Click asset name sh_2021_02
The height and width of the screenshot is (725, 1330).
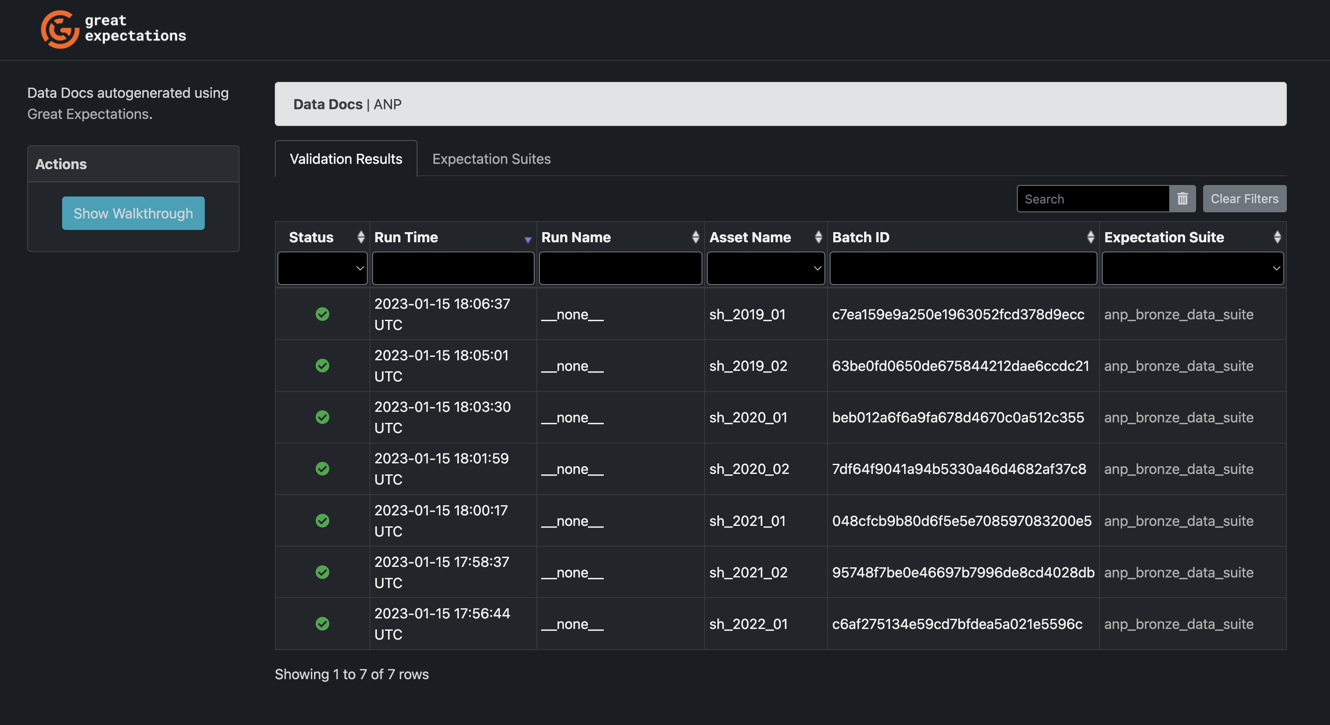pos(748,573)
